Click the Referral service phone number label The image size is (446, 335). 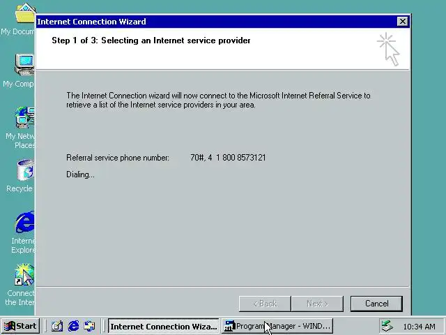click(118, 158)
